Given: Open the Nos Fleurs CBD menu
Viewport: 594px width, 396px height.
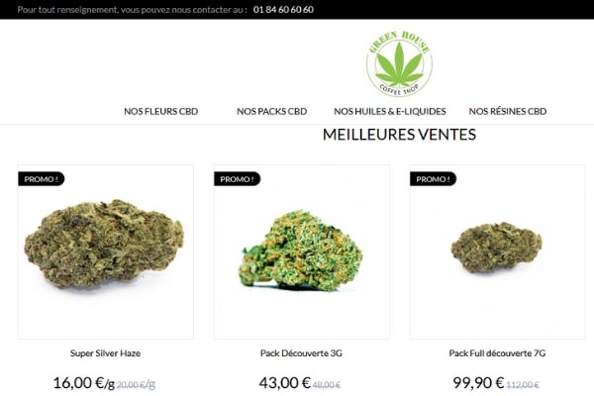Looking at the screenshot, I should pyautogui.click(x=161, y=112).
